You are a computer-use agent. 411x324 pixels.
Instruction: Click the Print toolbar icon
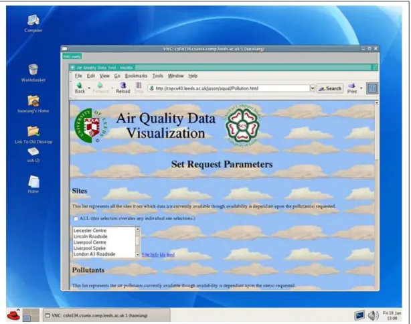click(352, 86)
